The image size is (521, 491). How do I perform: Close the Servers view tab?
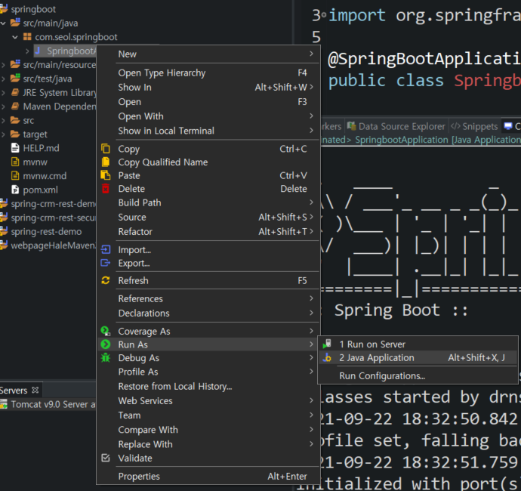click(35, 390)
